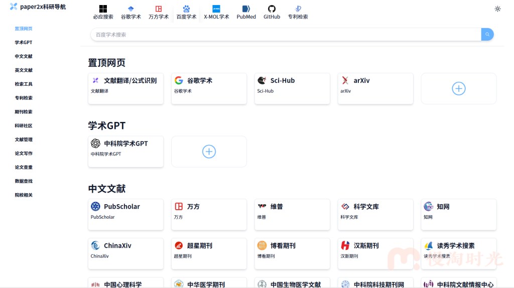Open the 知网 CNKI icon card

[429, 206]
